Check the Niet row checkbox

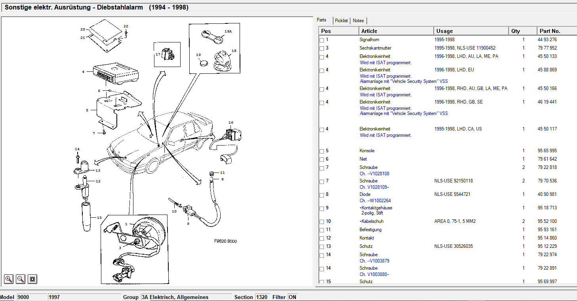(x=322, y=159)
